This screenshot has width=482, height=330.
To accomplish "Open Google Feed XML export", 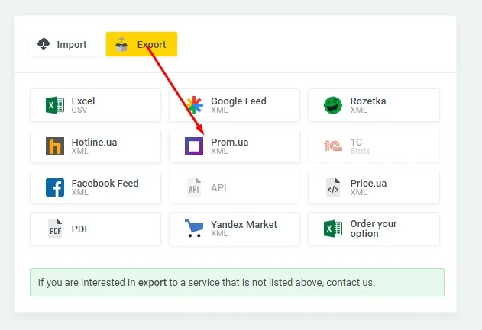I will pos(235,105).
